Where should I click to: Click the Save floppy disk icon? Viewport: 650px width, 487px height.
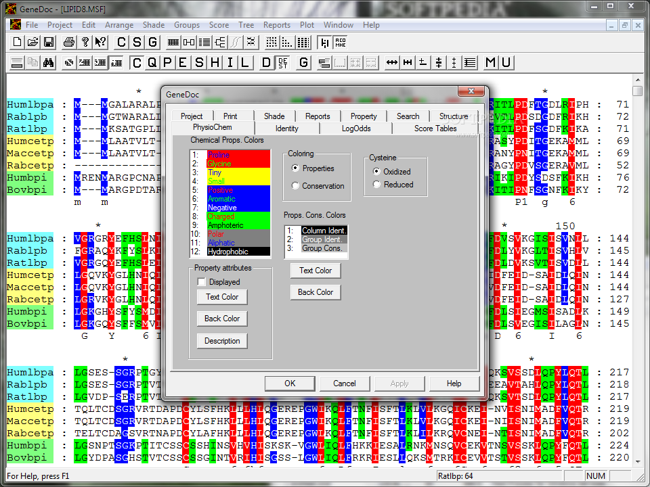tap(49, 42)
